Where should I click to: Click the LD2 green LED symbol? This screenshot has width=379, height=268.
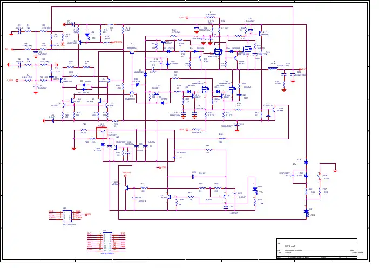(87, 36)
